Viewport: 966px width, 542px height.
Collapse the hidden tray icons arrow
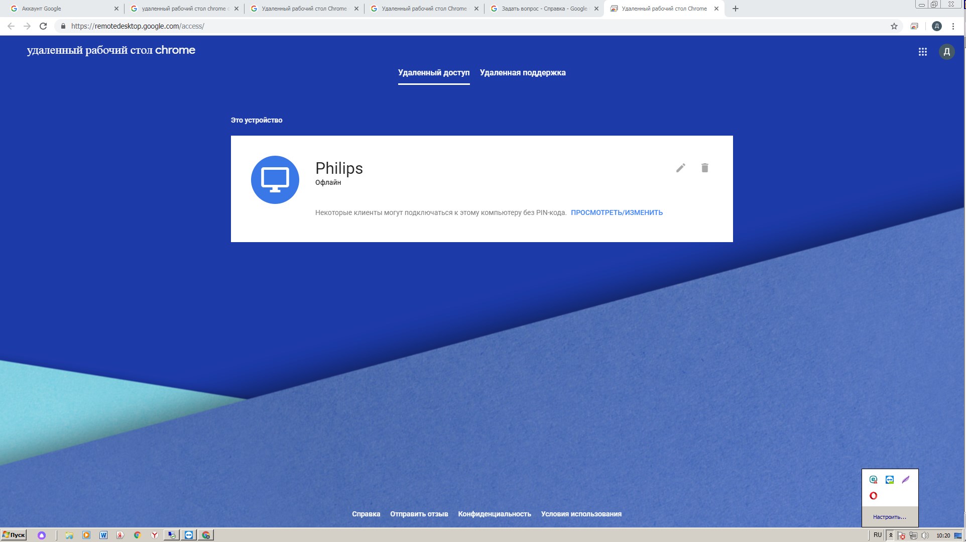tap(890, 535)
